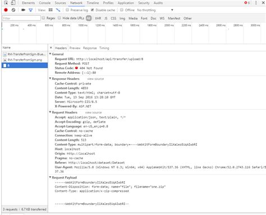Image resolution: width=266 pixels, height=215 pixels.
Task: Collapse the Request Headers section
Action: point(51,112)
